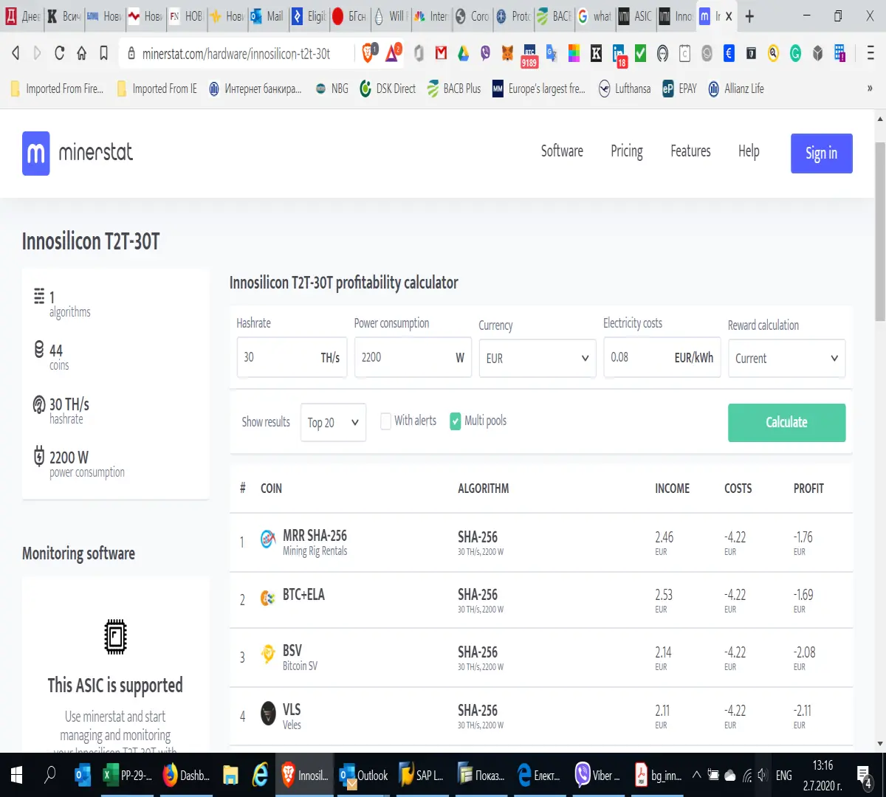Select the MRR SHA-256 row name

(315, 536)
